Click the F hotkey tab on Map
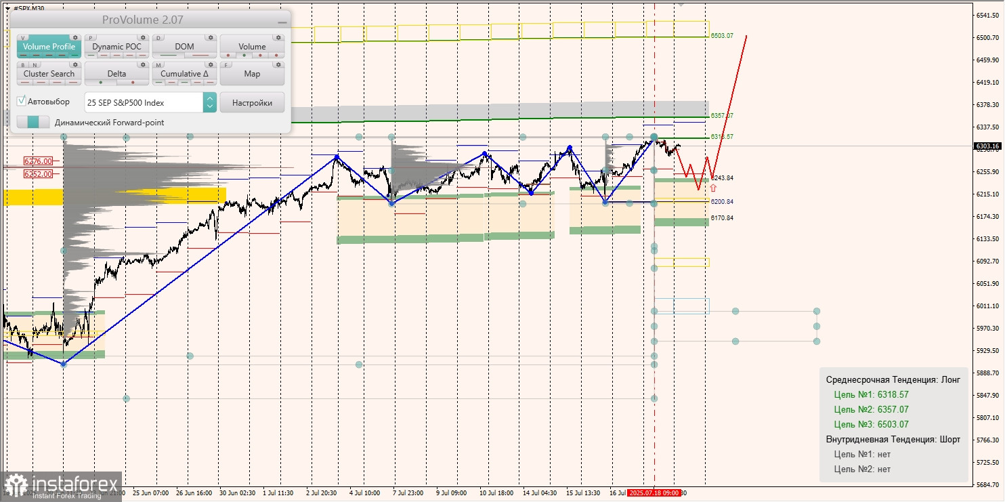This screenshot has width=1005, height=502. (x=226, y=64)
